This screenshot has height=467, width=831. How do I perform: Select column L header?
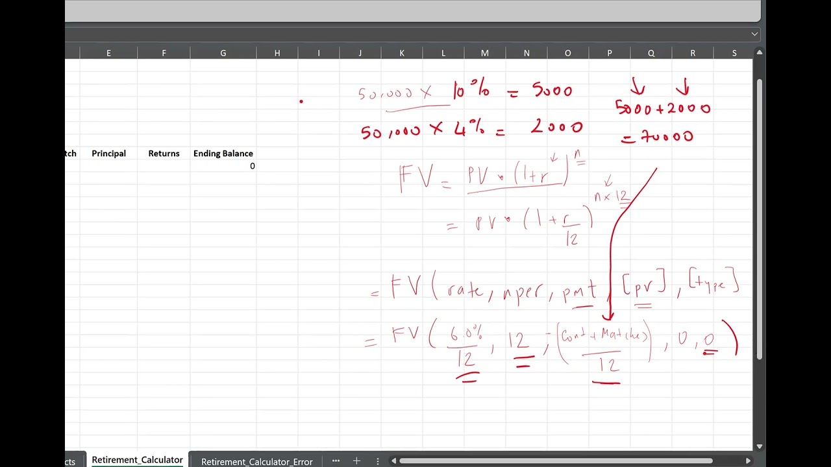[x=443, y=53]
